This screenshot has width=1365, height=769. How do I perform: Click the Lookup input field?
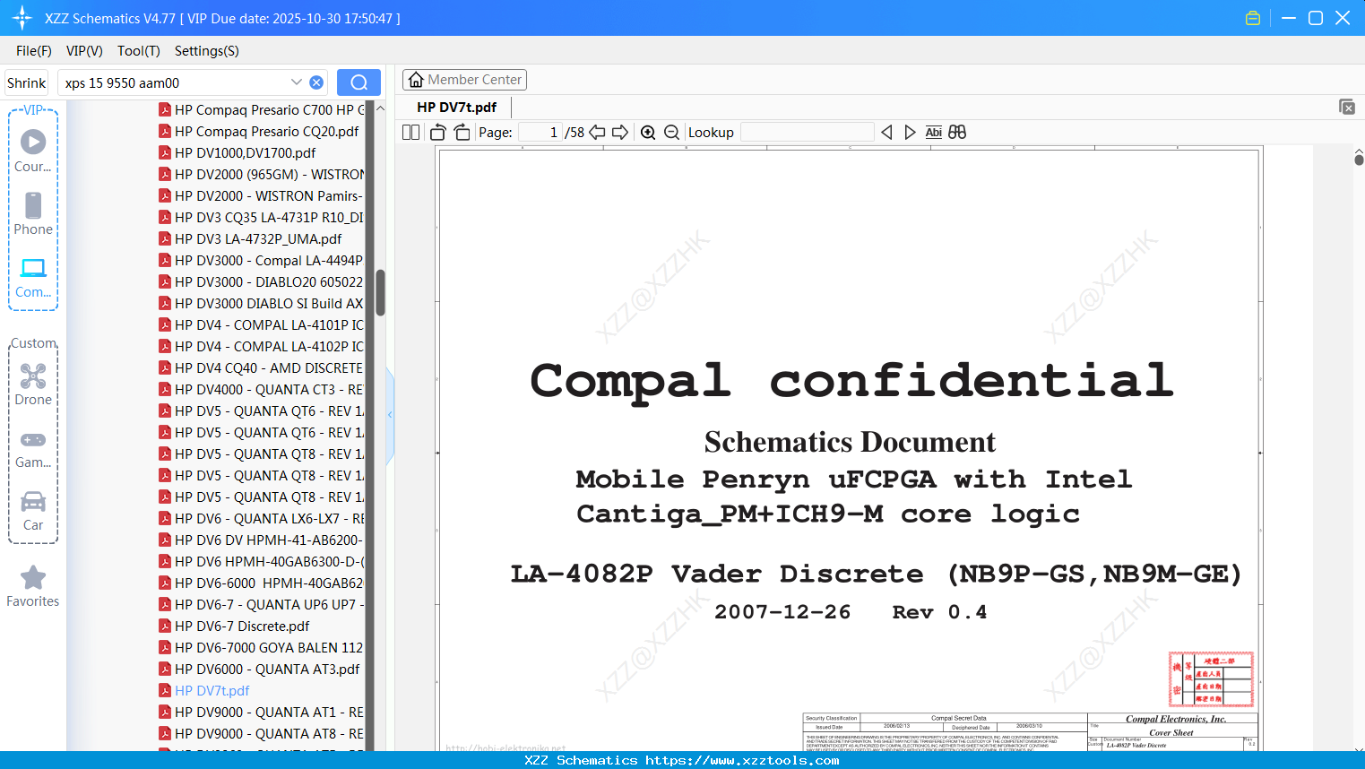tap(808, 133)
